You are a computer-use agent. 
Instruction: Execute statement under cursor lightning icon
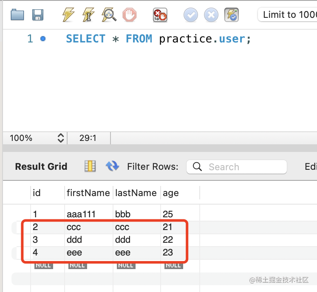88,15
